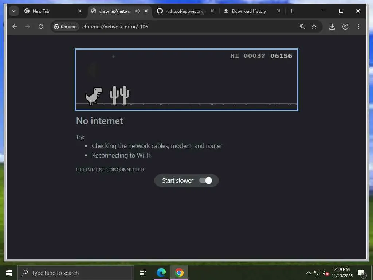Open the Downloads toolbar icon
This screenshot has height=280, width=373.
click(332, 27)
